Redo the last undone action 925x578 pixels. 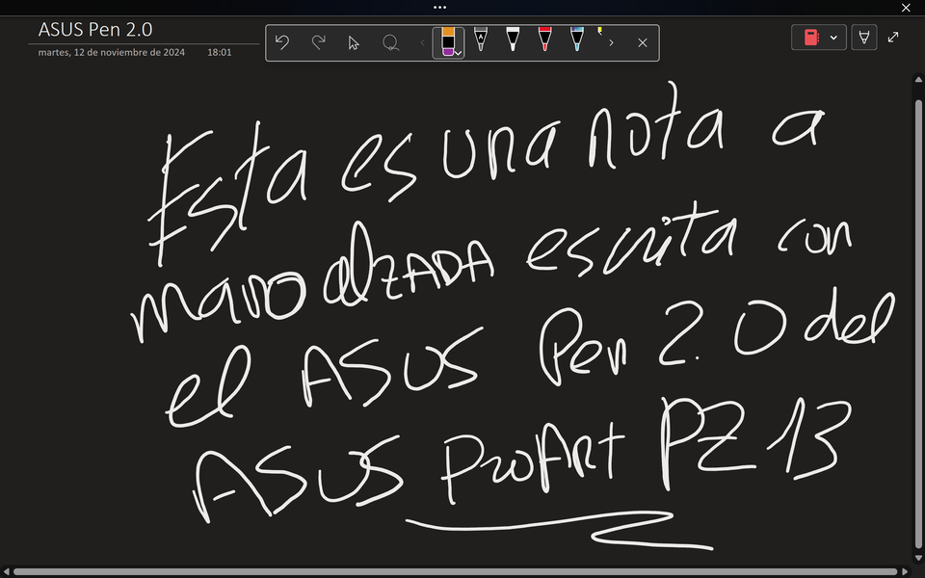(319, 42)
